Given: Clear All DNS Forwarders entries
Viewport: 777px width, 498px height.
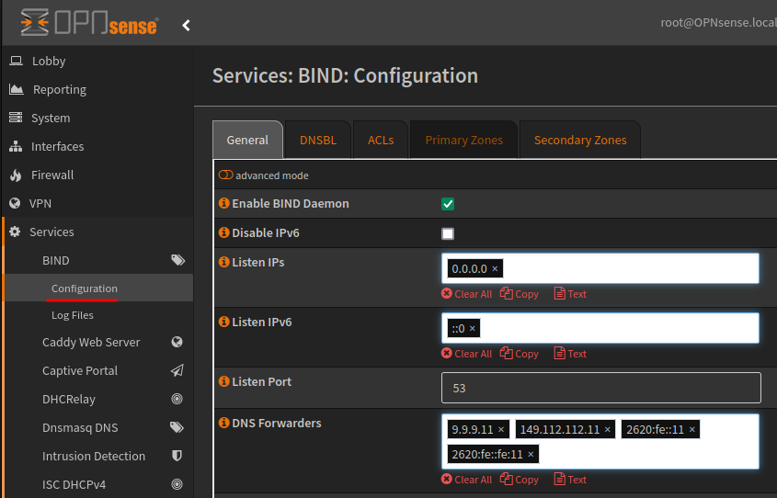Looking at the screenshot, I should [467, 480].
